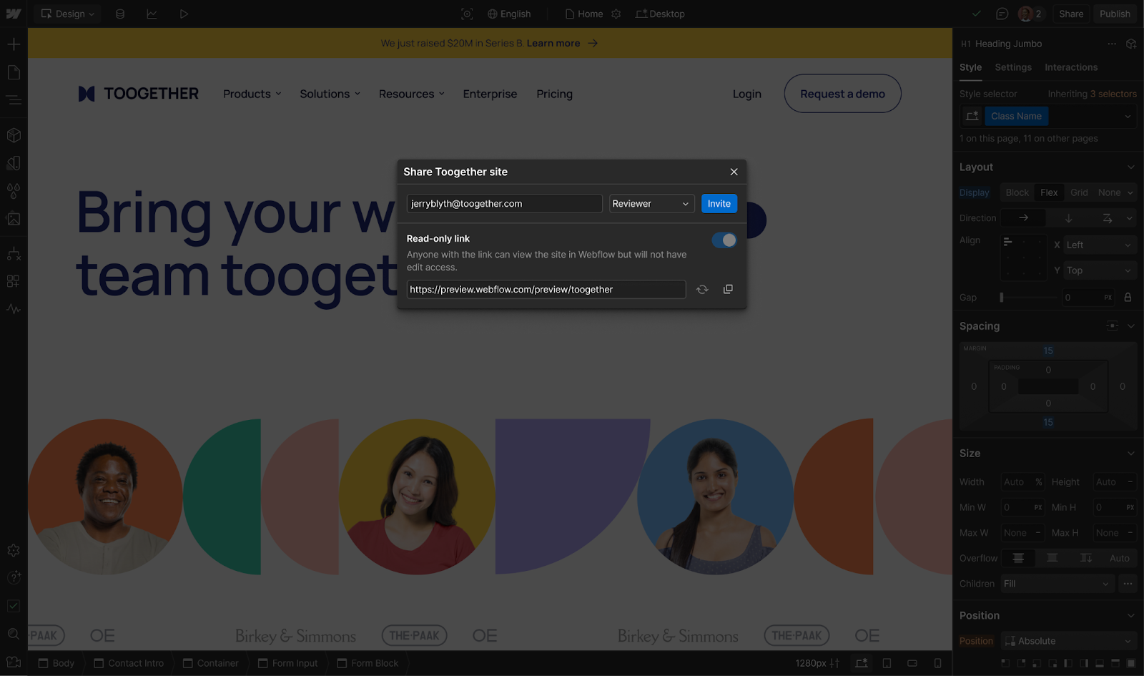1144x676 pixels.
Task: Open the Navigator panel icon
Action: [14, 100]
